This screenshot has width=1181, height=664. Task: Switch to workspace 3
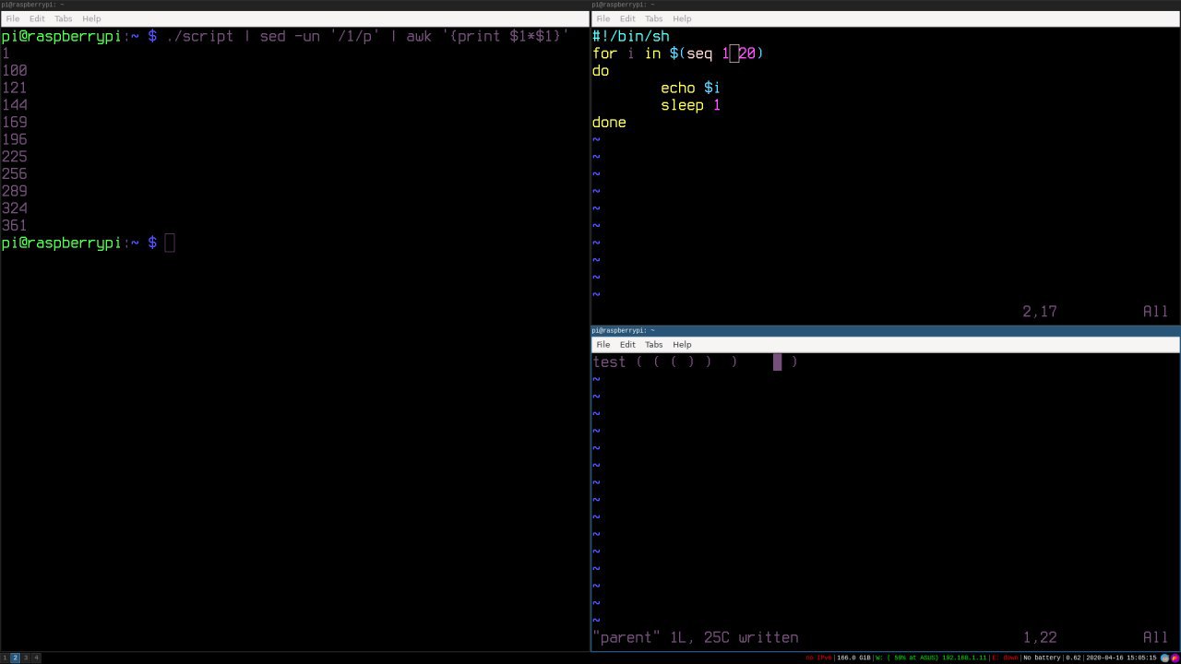click(x=26, y=658)
